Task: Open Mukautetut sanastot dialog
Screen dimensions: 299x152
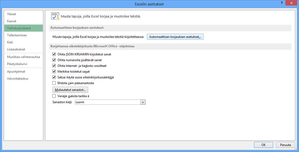Action: [70, 90]
